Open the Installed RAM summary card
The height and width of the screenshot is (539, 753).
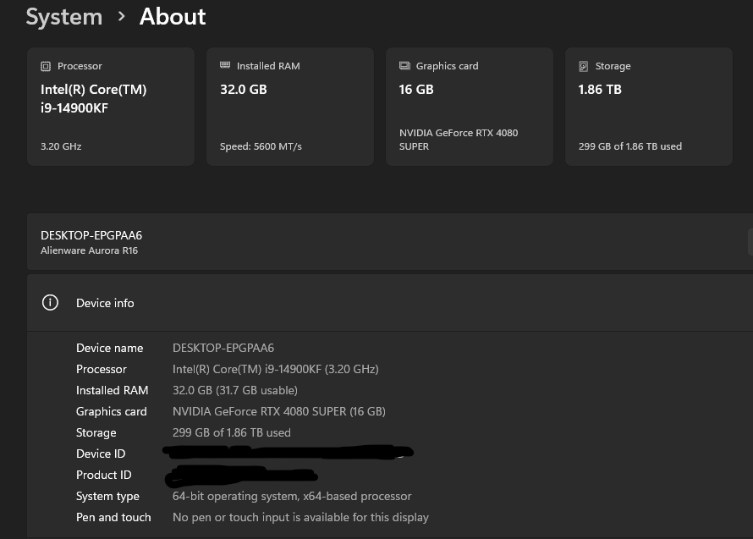(290, 107)
